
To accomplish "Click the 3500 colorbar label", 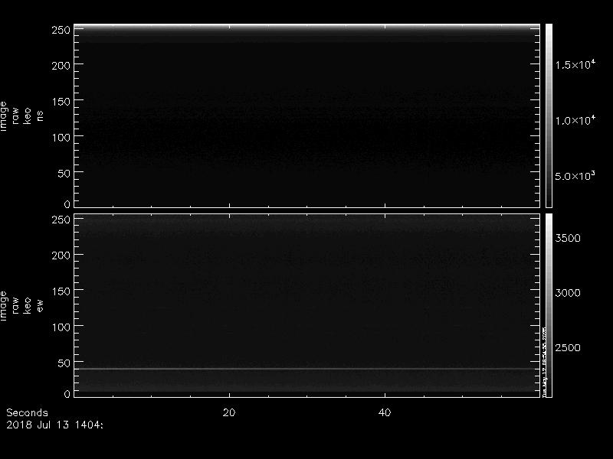I will (x=568, y=238).
